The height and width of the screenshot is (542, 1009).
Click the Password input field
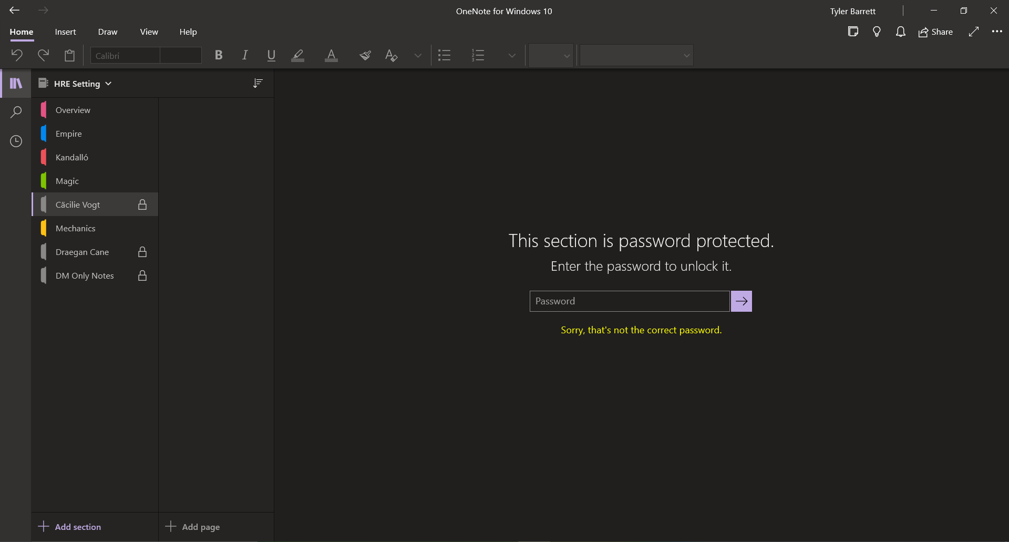(x=630, y=301)
